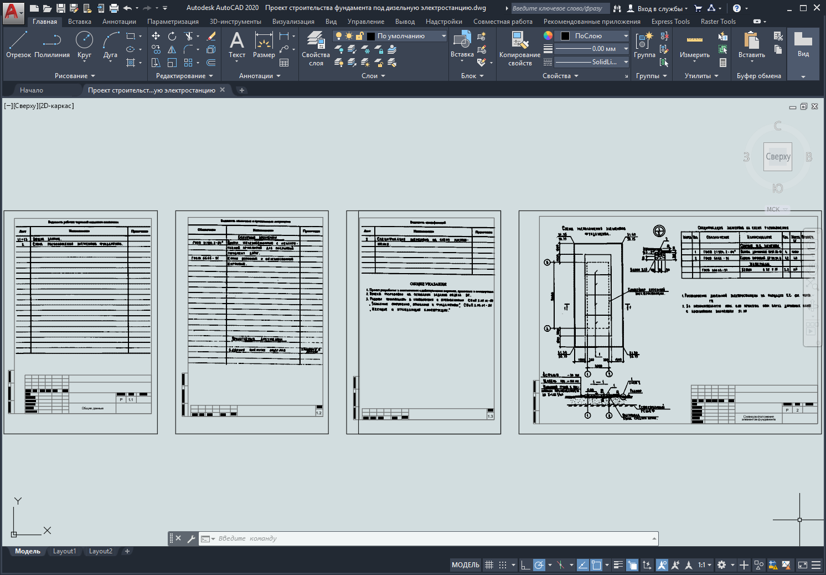Open the Аннотации ribbon tab
Viewport: 826px width, 575px height.
pos(119,22)
